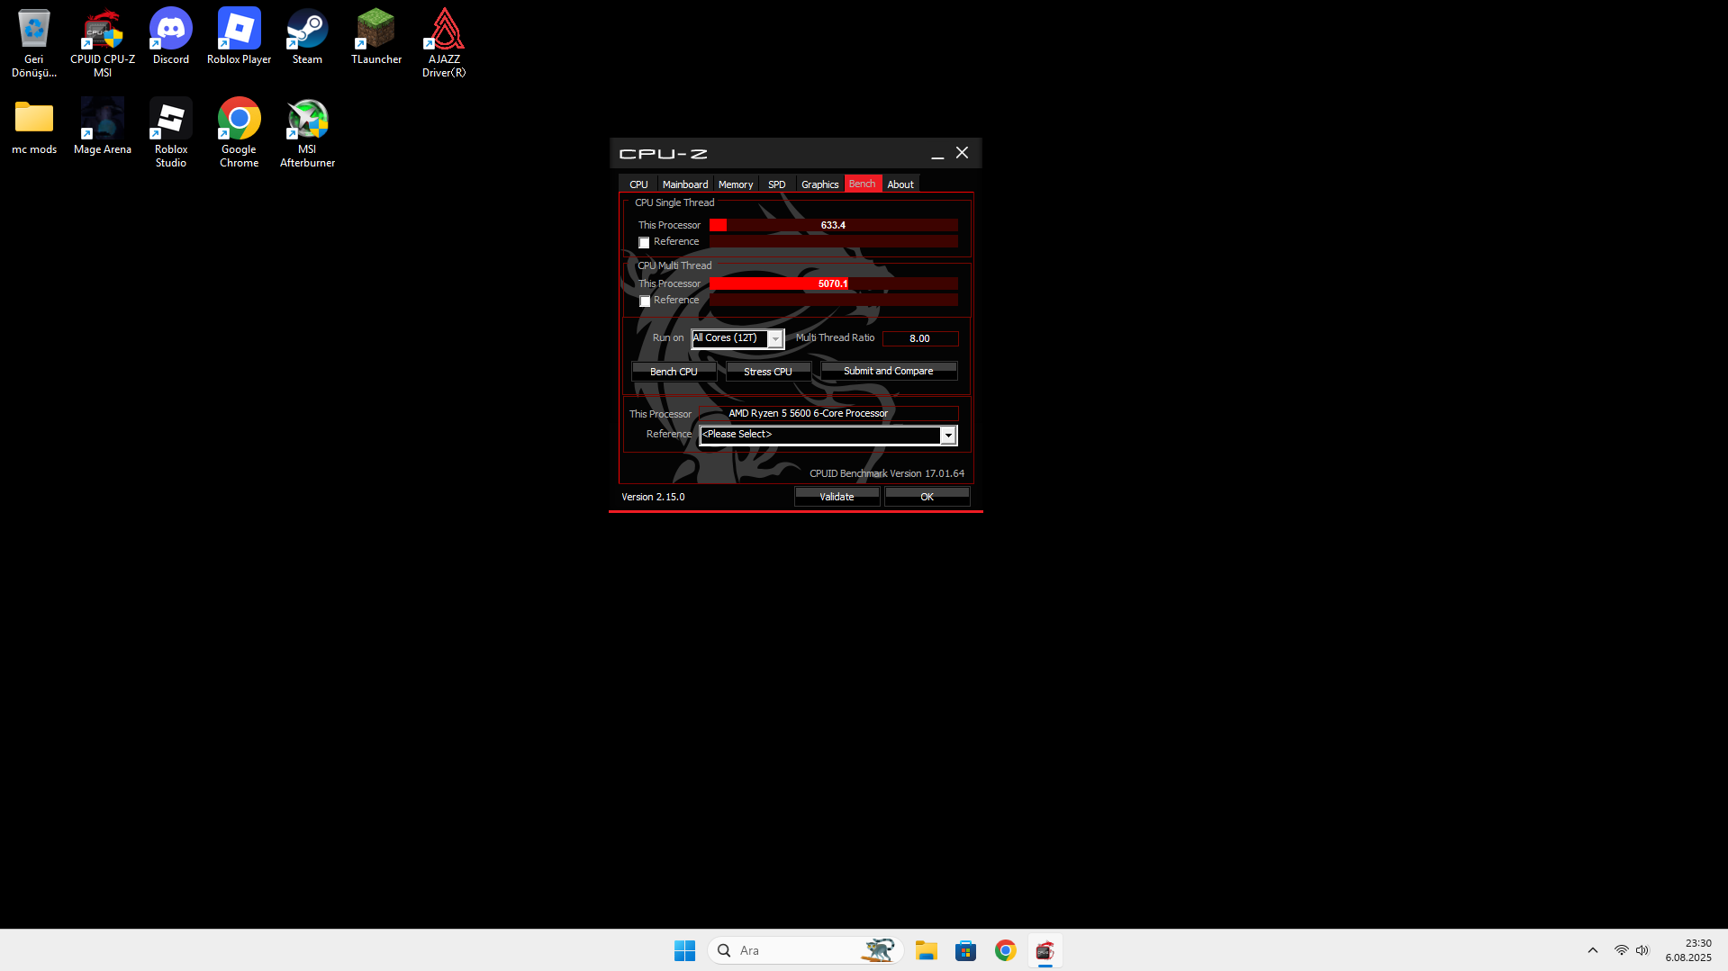
Task: Switch to the Graphics tab
Action: click(820, 184)
